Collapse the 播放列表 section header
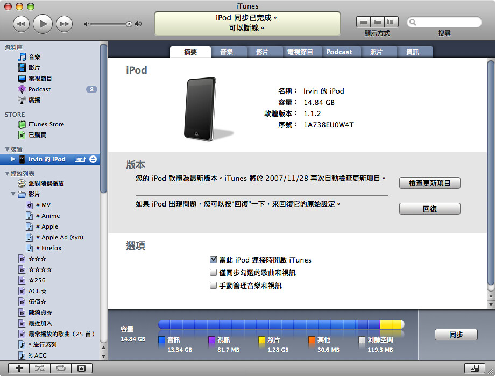495x376 pixels. (x=7, y=174)
